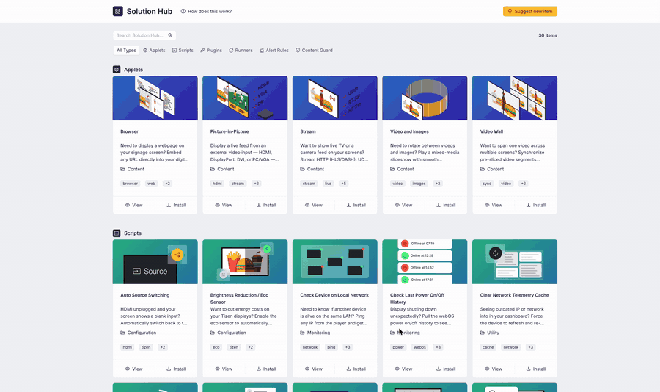Install the Clear Network Telemetry Cache script
660x392 pixels.
pyautogui.click(x=536, y=369)
